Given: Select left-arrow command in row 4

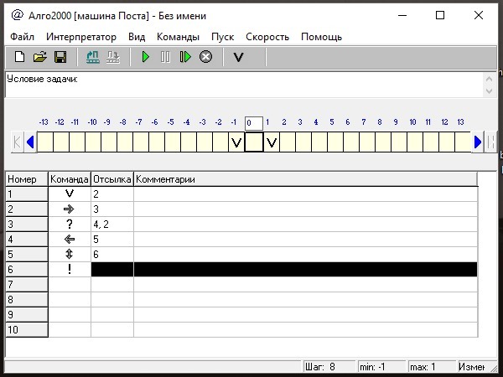Looking at the screenshot, I should tap(70, 239).
